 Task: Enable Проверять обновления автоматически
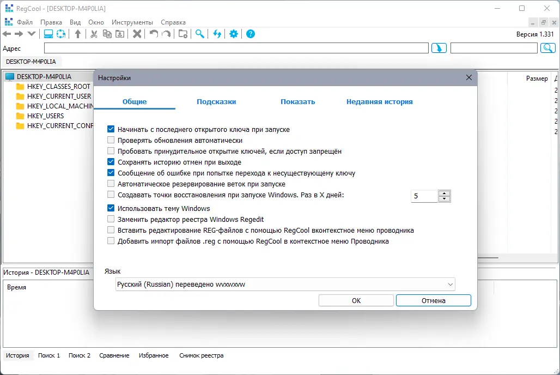111,140
